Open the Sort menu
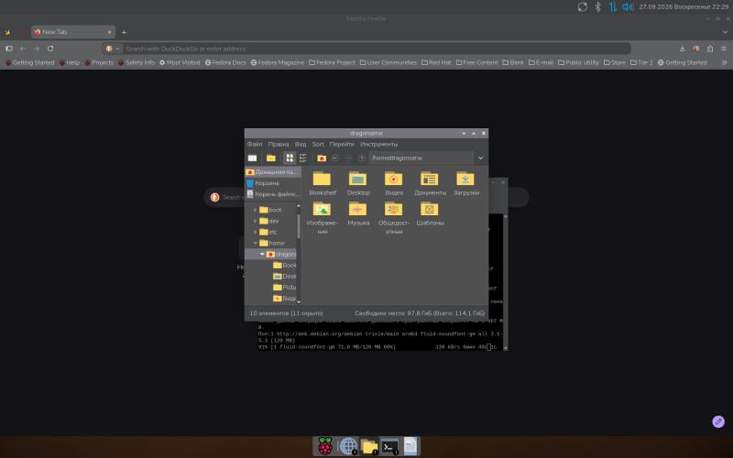The width and height of the screenshot is (733, 458). 318,145
